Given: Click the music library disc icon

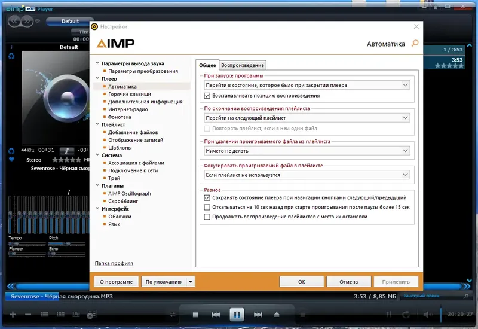Looking at the screenshot, I should 91,315.
